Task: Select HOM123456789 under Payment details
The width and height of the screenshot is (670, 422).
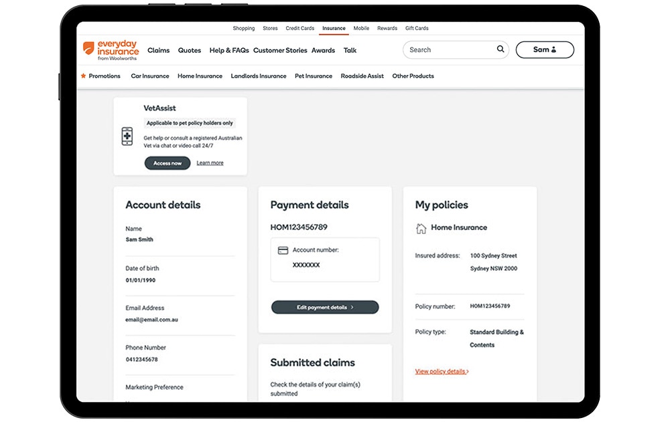Action: [299, 227]
